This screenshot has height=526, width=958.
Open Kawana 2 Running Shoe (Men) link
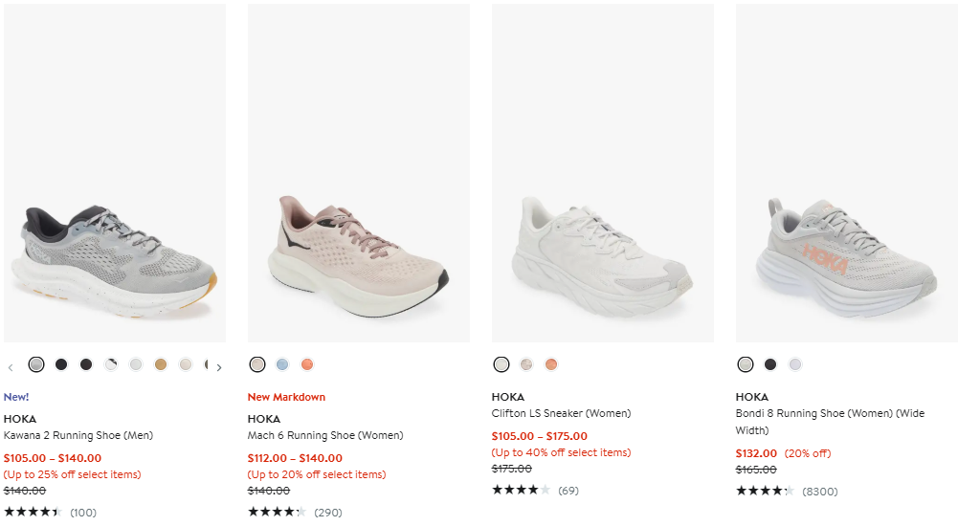pyautogui.click(x=78, y=435)
